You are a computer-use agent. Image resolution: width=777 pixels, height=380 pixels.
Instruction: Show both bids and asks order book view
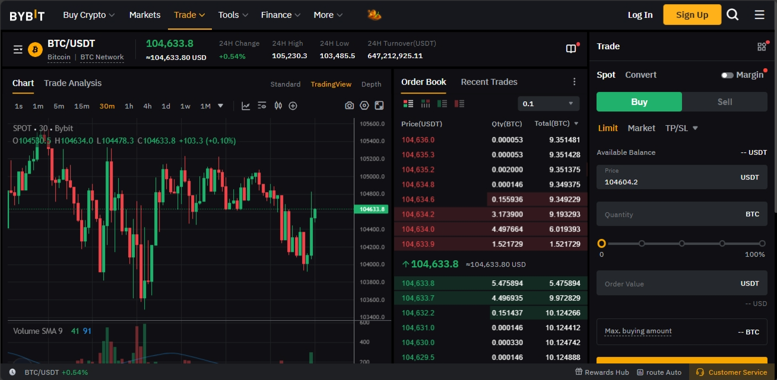click(x=408, y=104)
